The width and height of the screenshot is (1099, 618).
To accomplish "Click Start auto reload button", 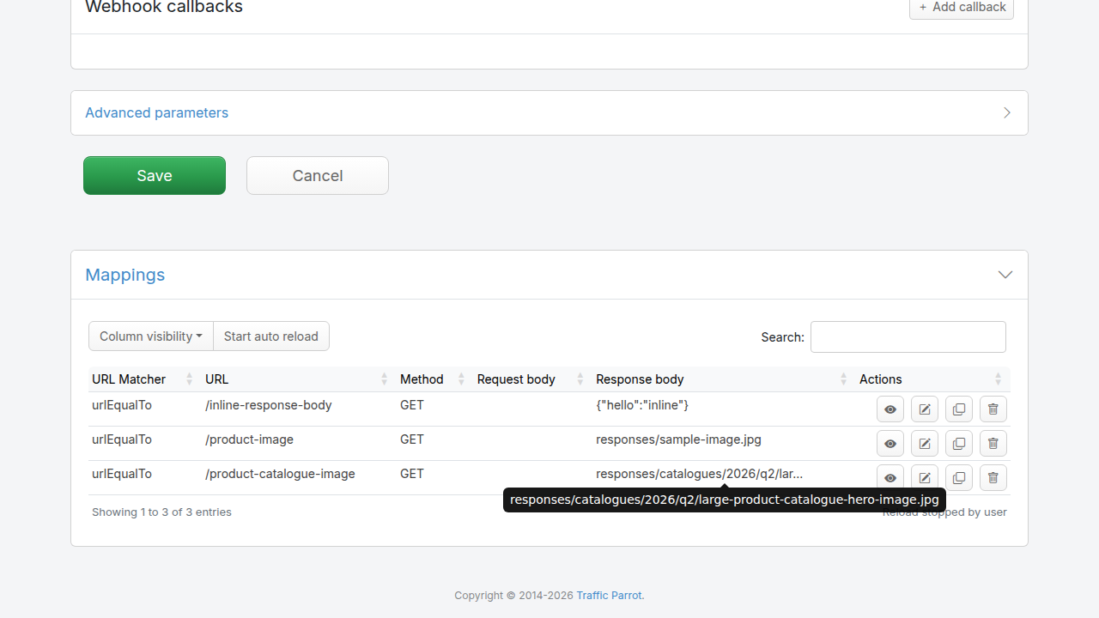I will [x=271, y=336].
